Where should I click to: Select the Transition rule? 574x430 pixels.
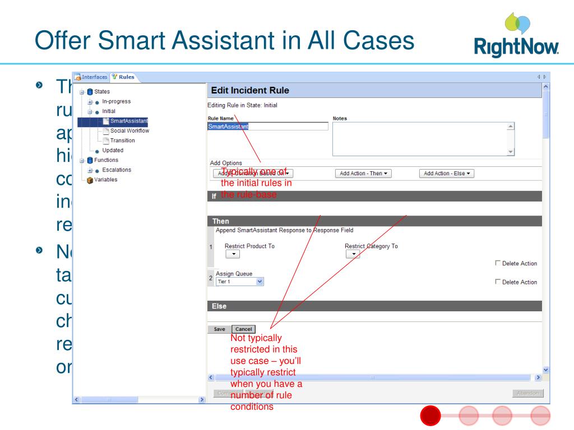point(123,141)
